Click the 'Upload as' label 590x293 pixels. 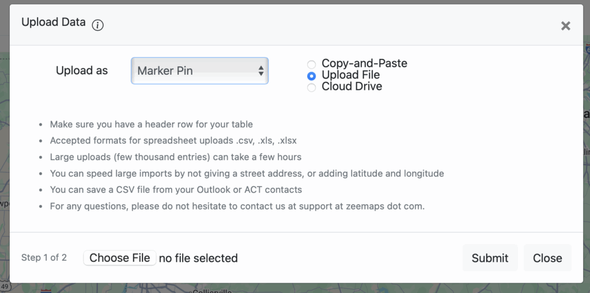(82, 71)
